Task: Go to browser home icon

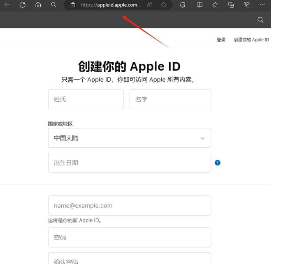Action: click(38, 5)
